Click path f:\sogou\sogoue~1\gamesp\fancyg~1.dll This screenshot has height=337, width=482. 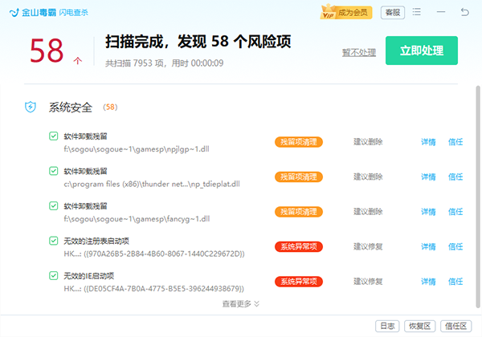[x=137, y=219]
